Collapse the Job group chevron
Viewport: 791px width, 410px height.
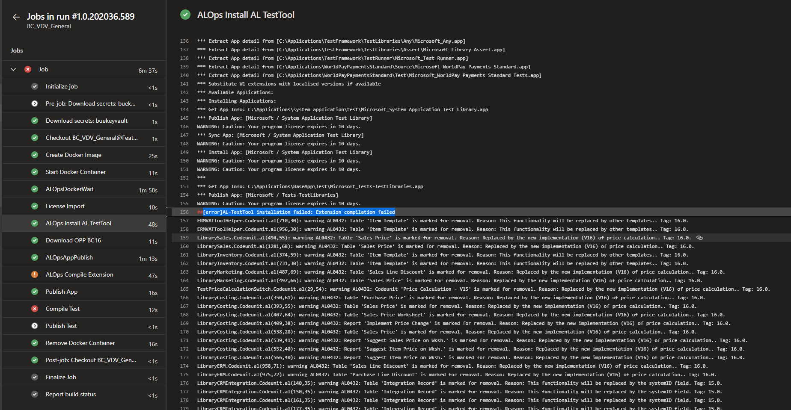(x=13, y=69)
